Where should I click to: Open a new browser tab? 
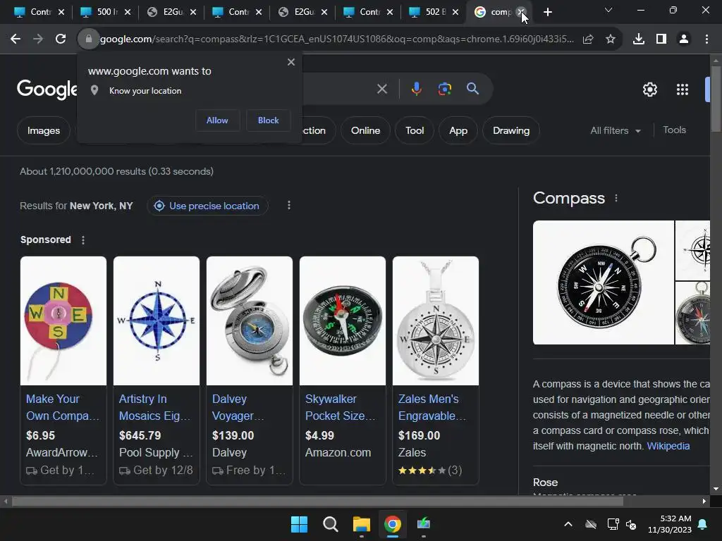pyautogui.click(x=547, y=12)
